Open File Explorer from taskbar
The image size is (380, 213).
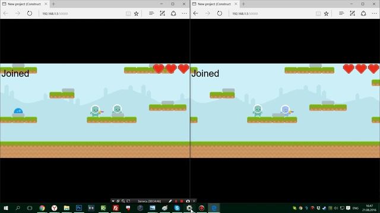point(66,208)
